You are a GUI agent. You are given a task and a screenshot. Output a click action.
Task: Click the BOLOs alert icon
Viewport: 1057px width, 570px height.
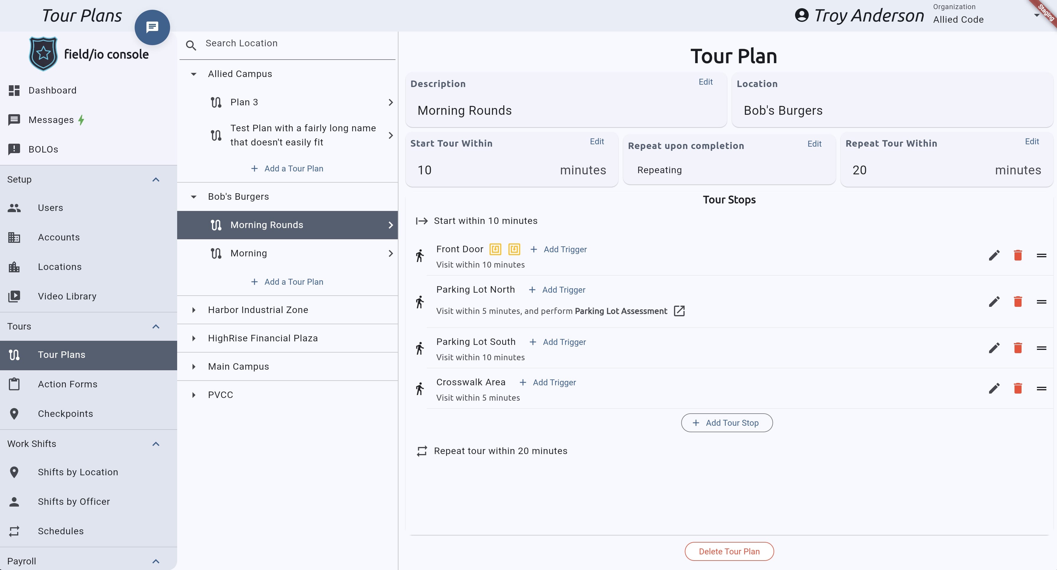(14, 149)
